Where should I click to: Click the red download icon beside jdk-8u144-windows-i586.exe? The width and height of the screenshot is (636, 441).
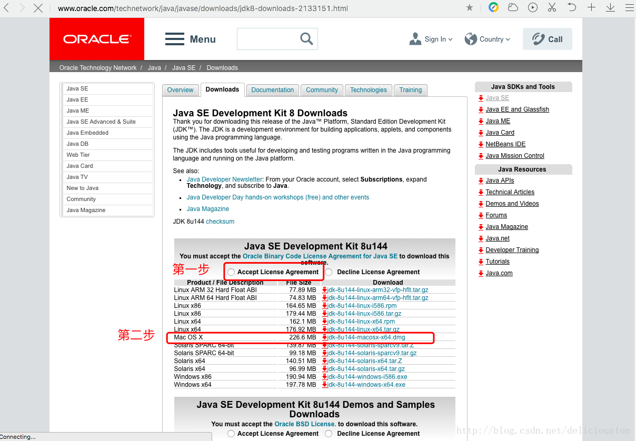click(x=325, y=377)
